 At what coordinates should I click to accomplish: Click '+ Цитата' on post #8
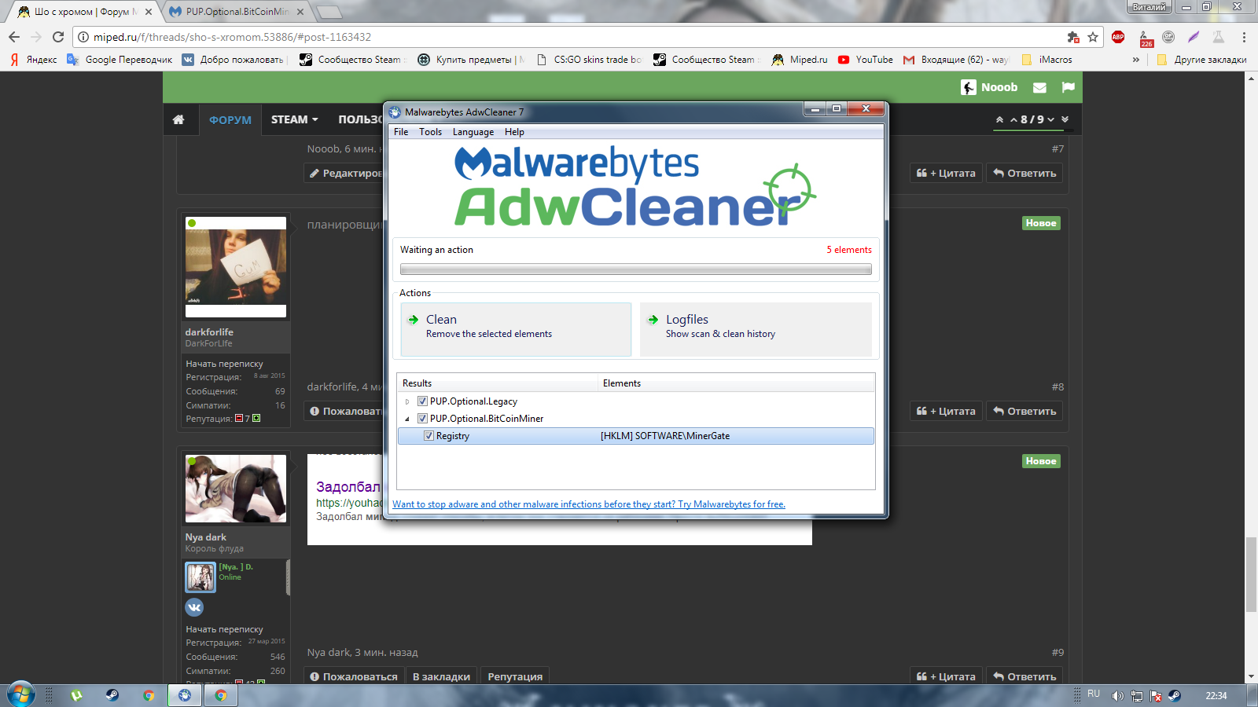click(x=946, y=412)
